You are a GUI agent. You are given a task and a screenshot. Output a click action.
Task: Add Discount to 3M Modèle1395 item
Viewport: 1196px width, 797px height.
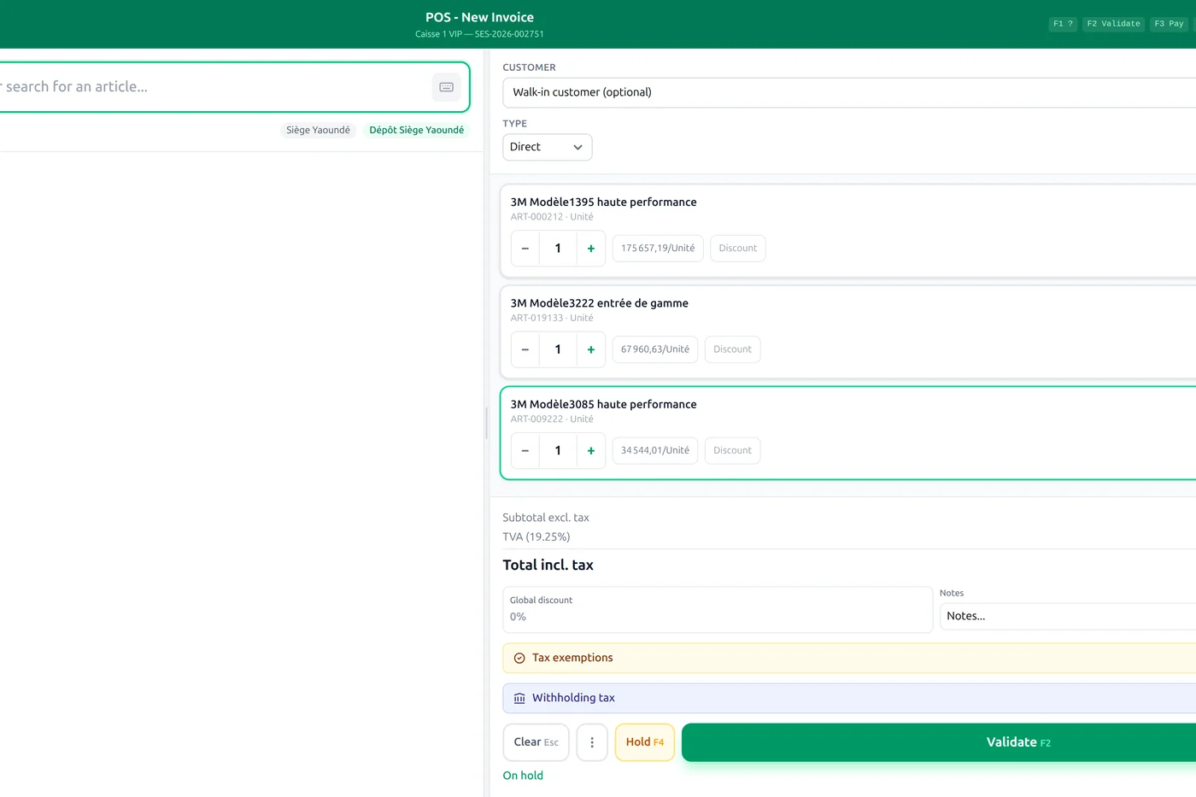pos(738,249)
